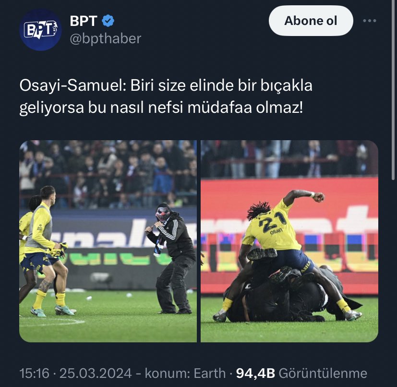Click the blue verified badge next to BPT
397x387 pixels.
click(108, 21)
